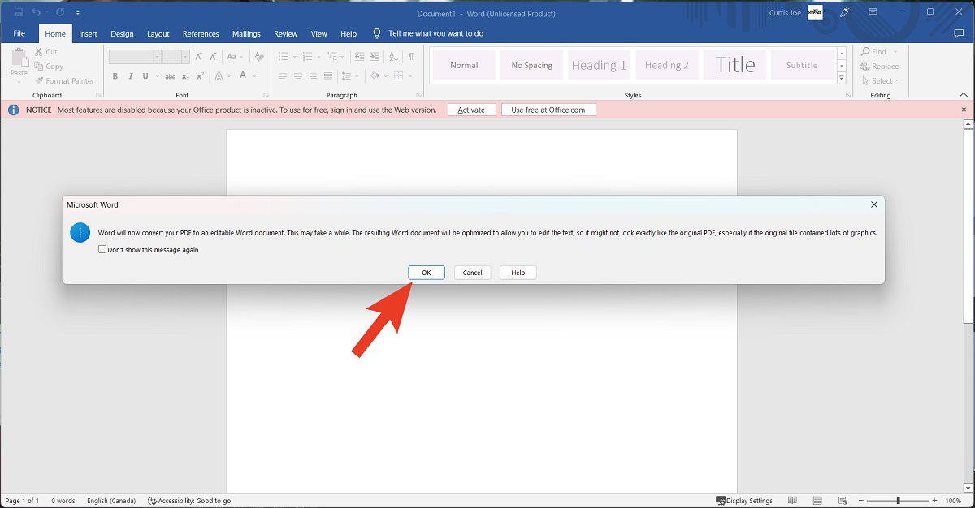This screenshot has width=975, height=508.
Task: Toggle Superscript formatting
Action: 200,76
